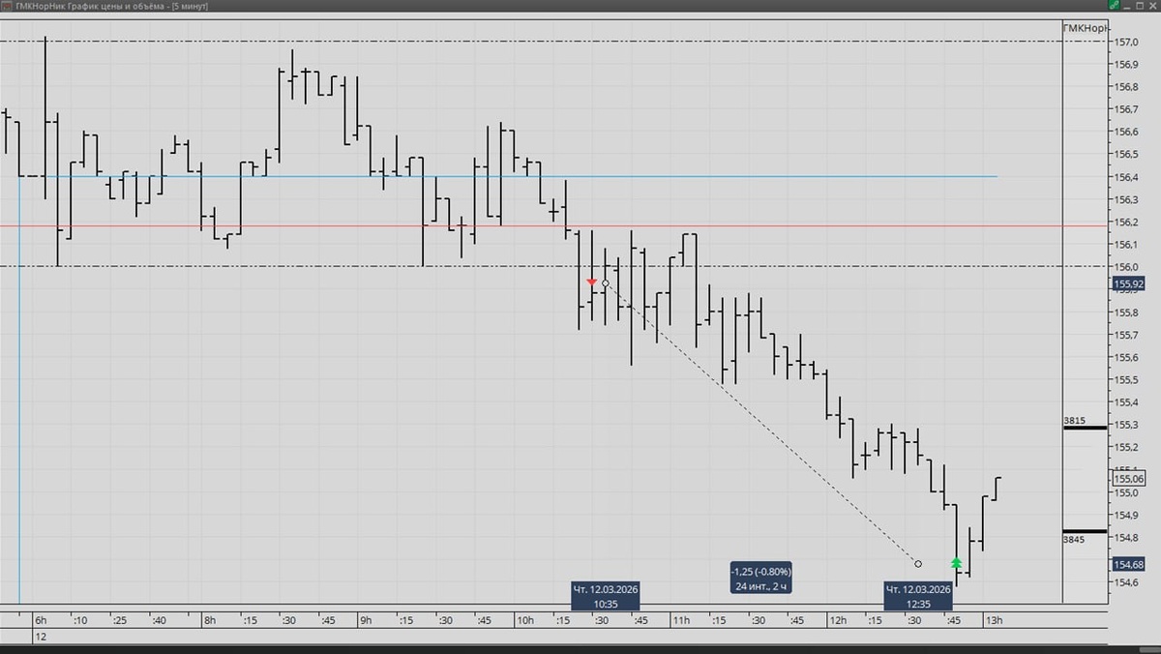This screenshot has width=1161, height=654.
Task: Select the red sell marker triangle
Action: [592, 282]
